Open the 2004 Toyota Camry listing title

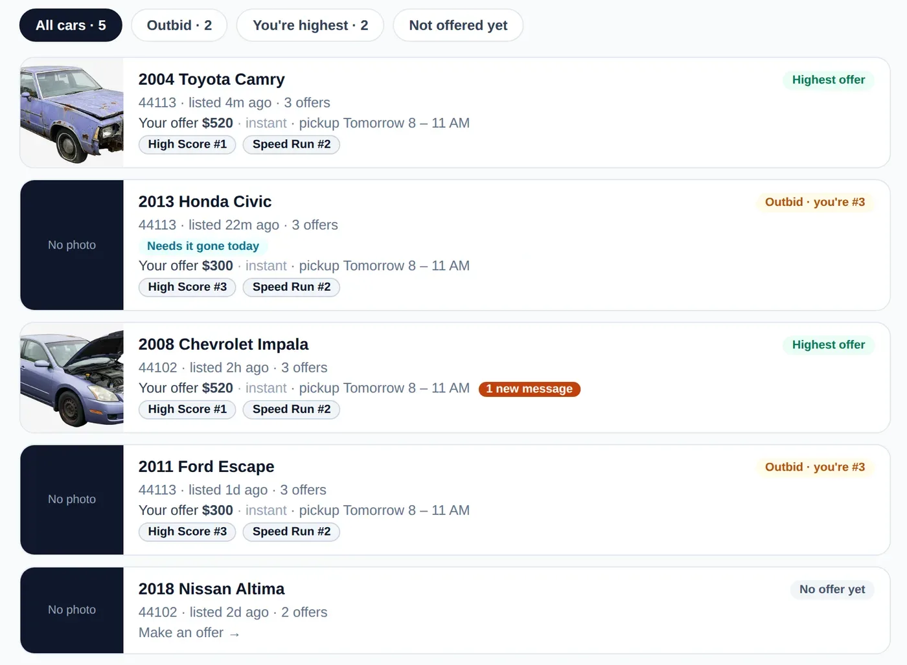[212, 79]
